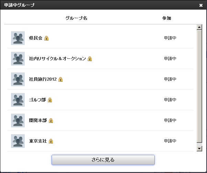Click the lock icon next to 東京支社
Viewport: 207px width, 173px height.
point(51,141)
